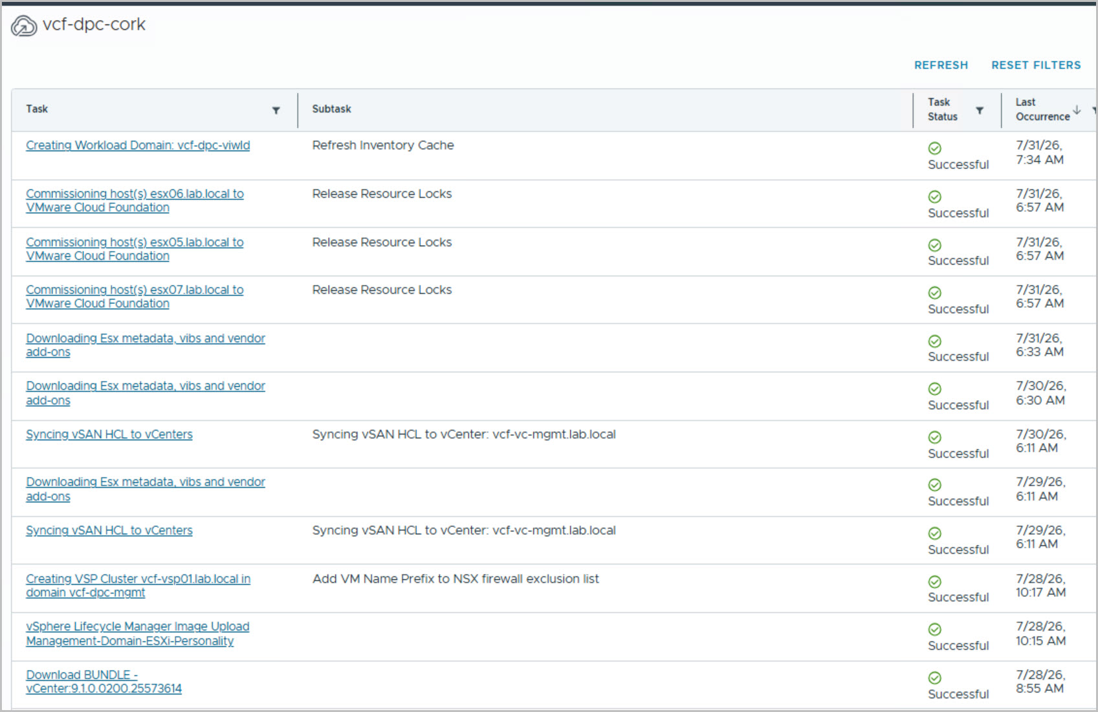Viewport: 1098px width, 712px height.
Task: Open Downloading Esx metadata task from 7/31/26
Action: [x=146, y=345]
